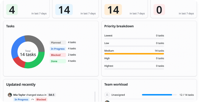Click the Medium priority orange bar
The image size is (199, 102).
tap(134, 54)
